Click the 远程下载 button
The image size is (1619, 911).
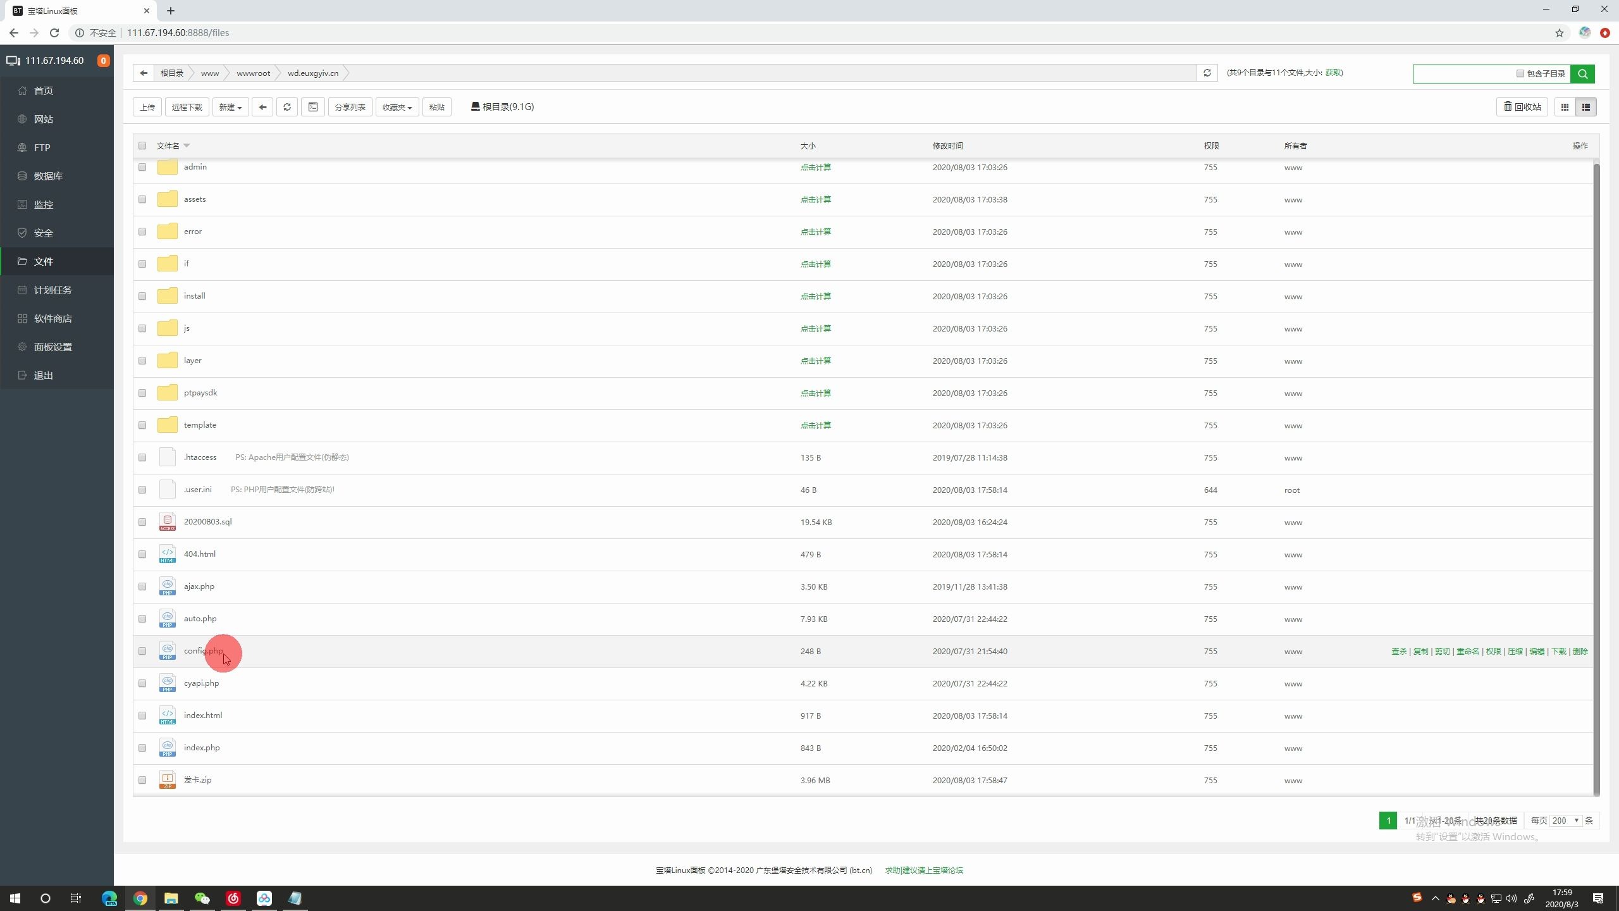click(187, 107)
